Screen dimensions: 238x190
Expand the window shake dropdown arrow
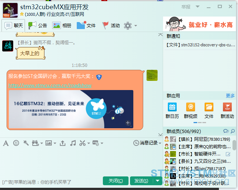tap(42, 143)
